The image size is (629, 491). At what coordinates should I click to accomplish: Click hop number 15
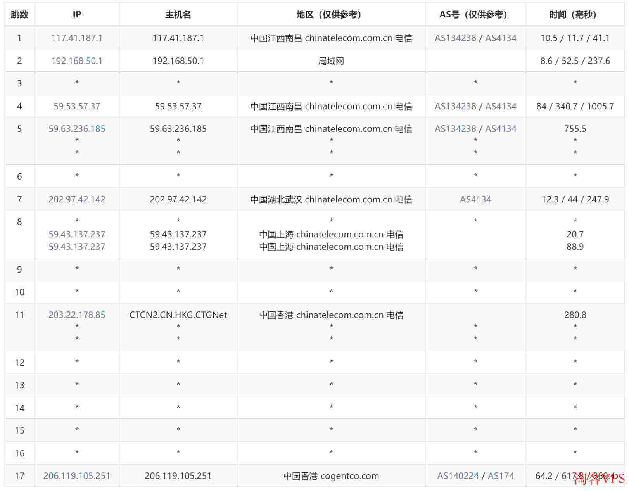[19, 430]
